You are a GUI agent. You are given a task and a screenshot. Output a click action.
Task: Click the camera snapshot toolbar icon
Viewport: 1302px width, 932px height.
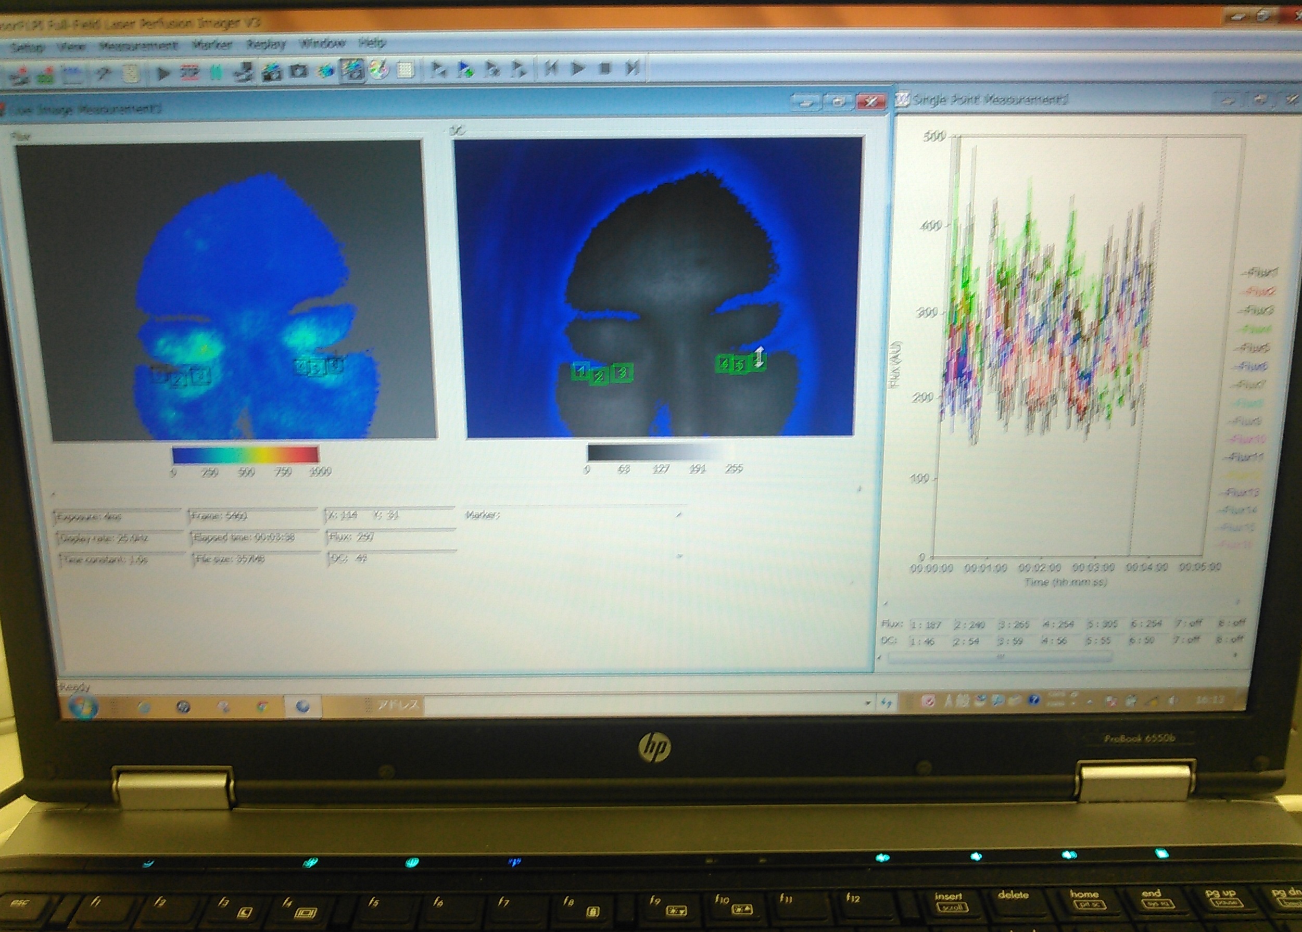298,71
